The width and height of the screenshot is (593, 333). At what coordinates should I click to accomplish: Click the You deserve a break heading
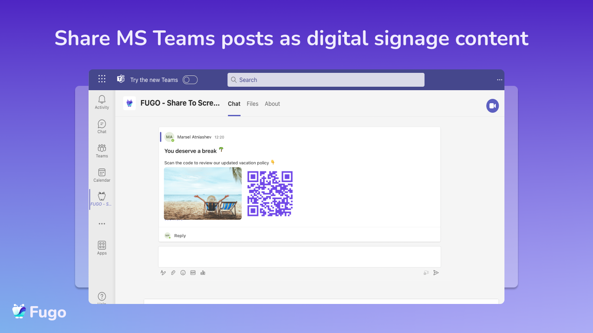191,151
